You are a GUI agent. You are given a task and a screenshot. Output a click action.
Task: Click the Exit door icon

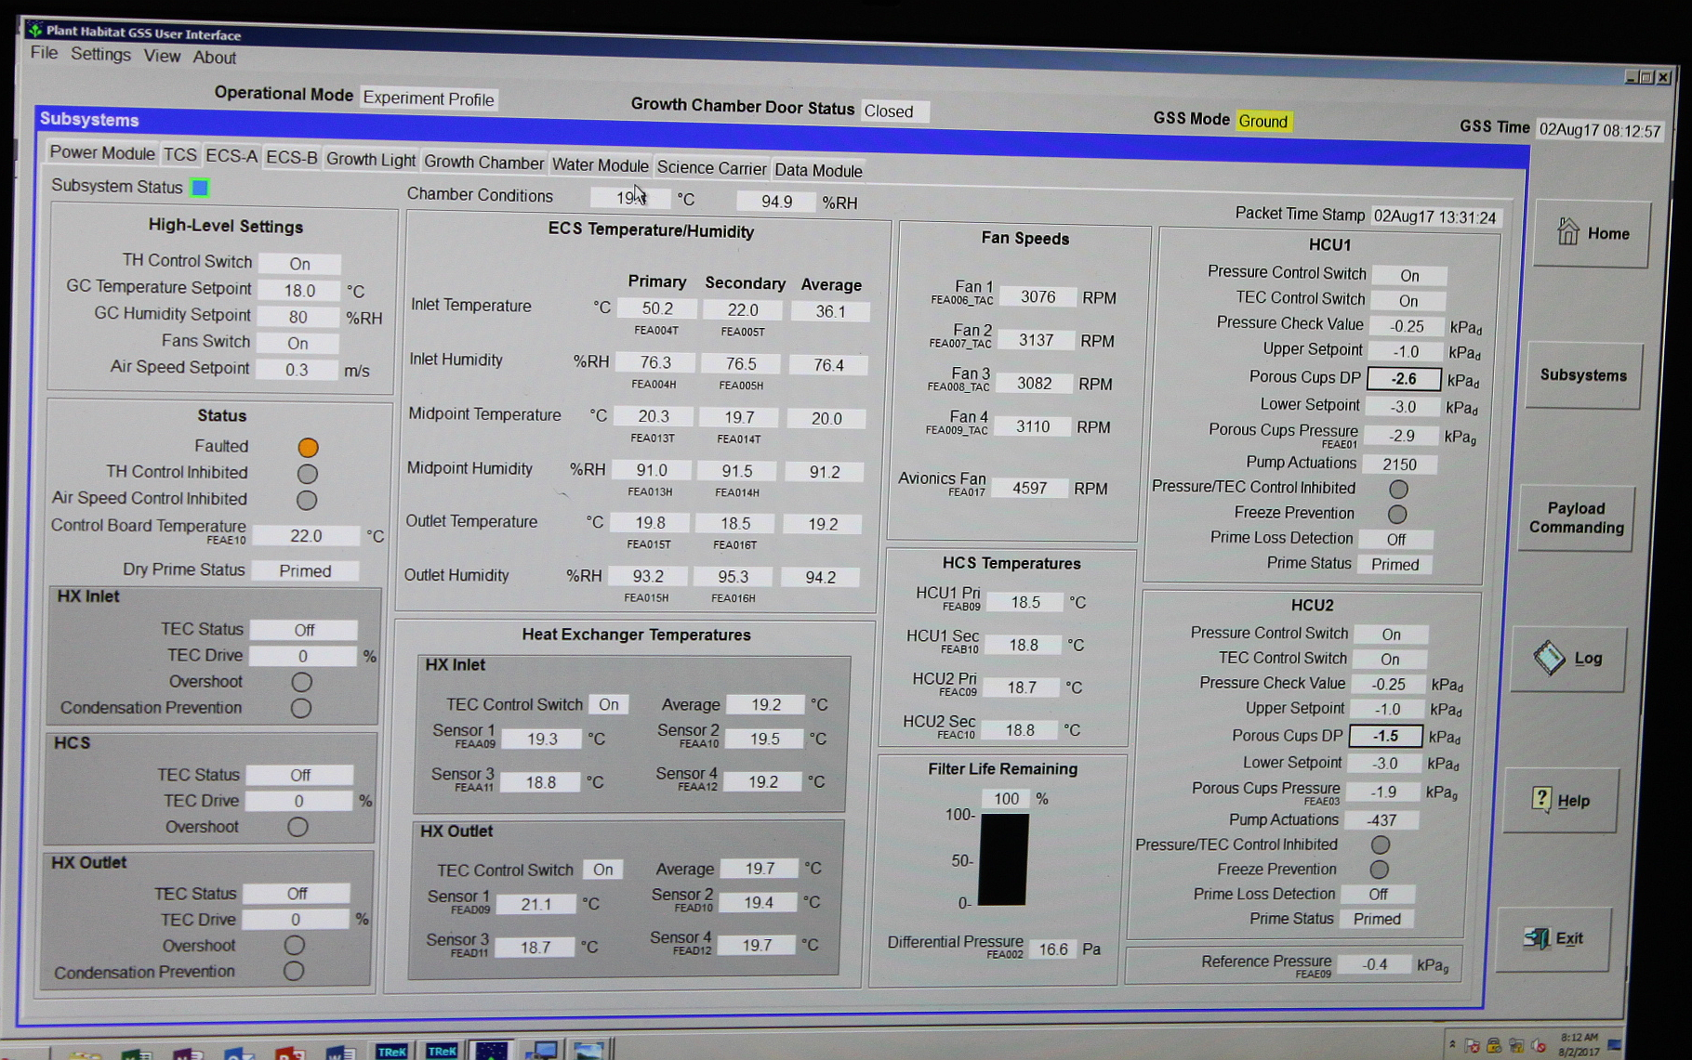click(x=1536, y=938)
